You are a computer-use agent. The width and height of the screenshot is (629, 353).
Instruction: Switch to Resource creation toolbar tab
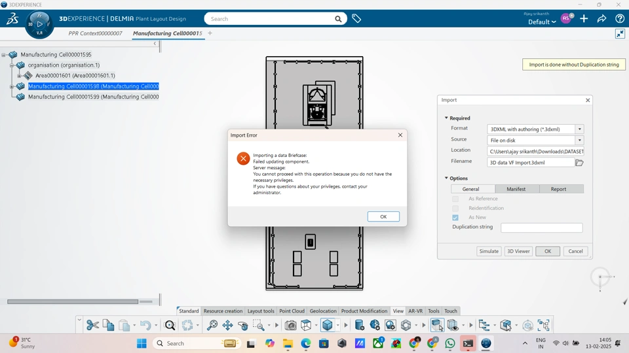click(x=223, y=311)
